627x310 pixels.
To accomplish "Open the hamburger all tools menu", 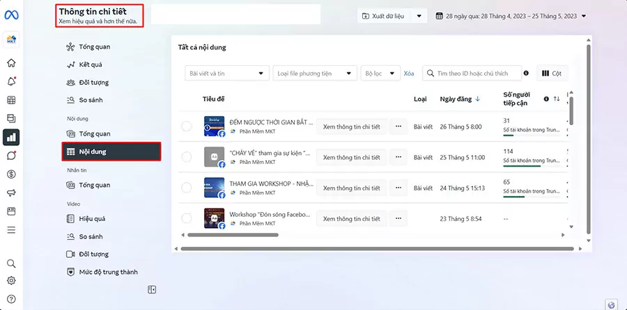I will click(11, 229).
